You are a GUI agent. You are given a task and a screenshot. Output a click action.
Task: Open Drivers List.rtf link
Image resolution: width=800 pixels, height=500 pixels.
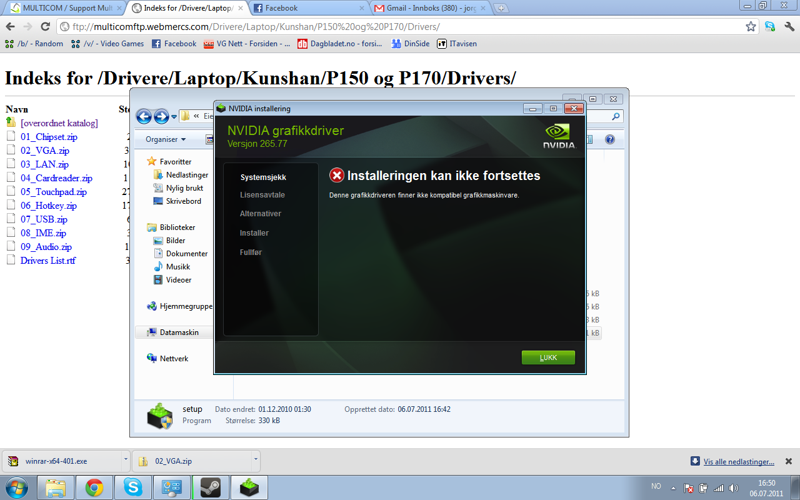[x=47, y=261]
